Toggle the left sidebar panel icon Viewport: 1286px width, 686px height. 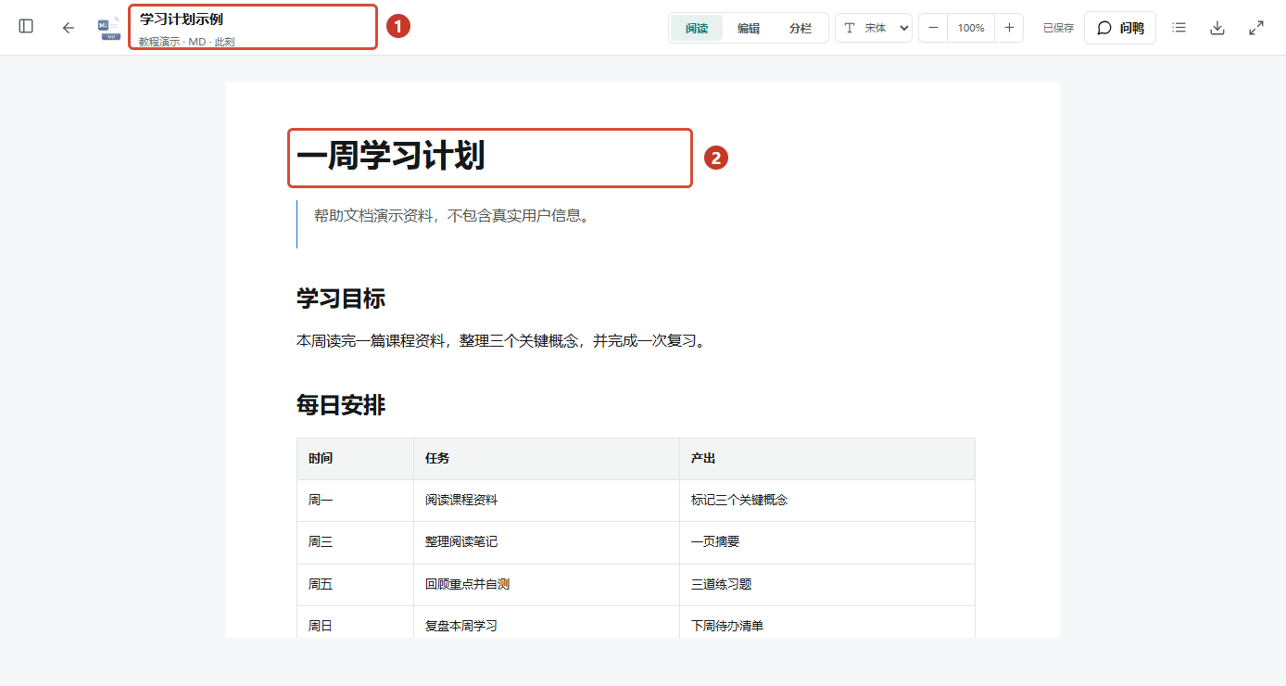[x=26, y=27]
